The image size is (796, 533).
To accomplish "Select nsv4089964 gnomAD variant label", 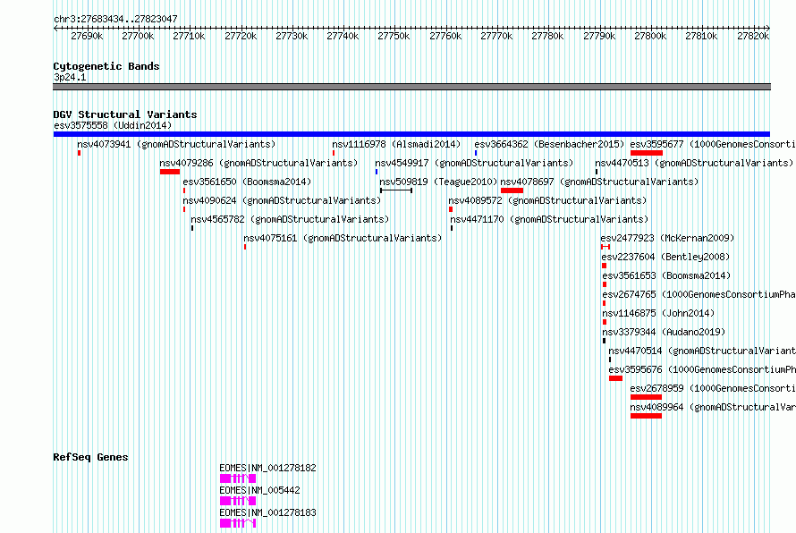I will [x=713, y=407].
